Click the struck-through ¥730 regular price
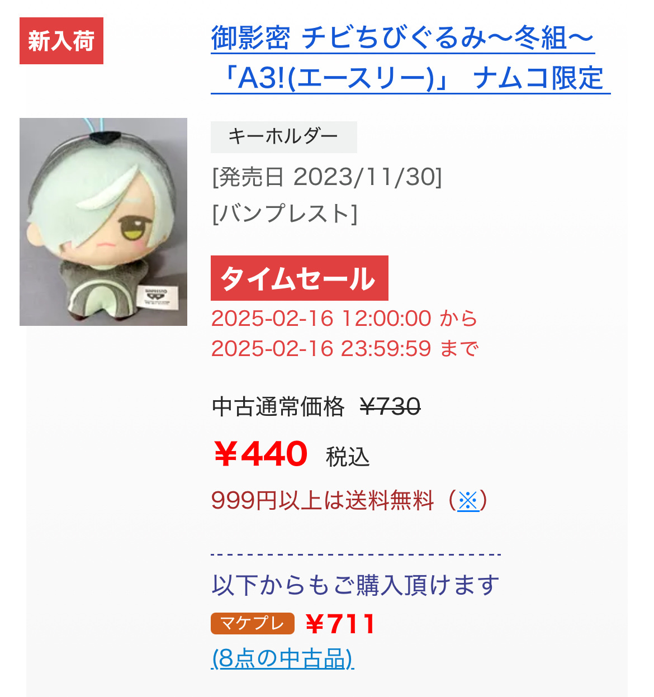The height and width of the screenshot is (697, 654). (390, 406)
